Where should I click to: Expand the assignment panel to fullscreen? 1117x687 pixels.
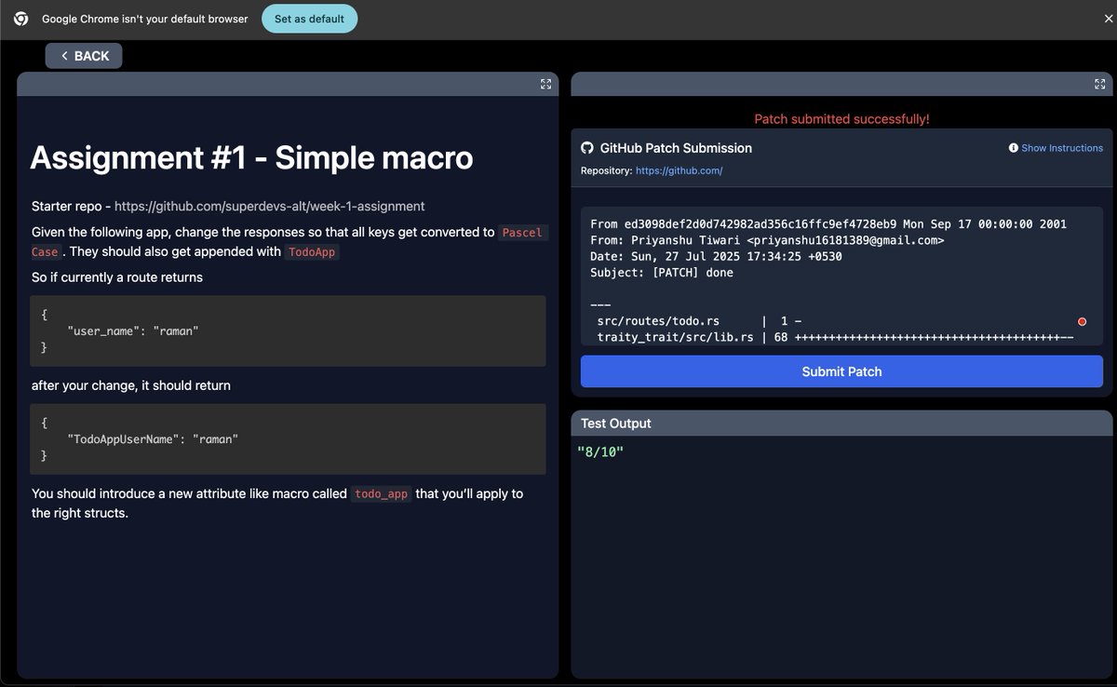point(545,84)
